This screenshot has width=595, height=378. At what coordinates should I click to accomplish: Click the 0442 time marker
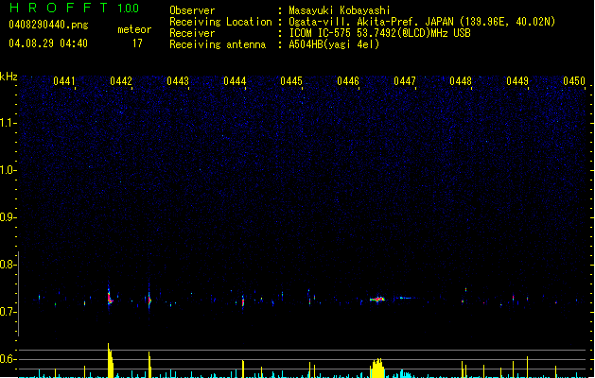pyautogui.click(x=121, y=81)
